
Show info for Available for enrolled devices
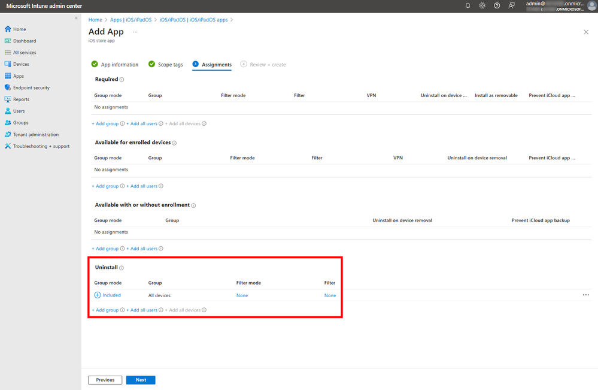[x=174, y=143]
